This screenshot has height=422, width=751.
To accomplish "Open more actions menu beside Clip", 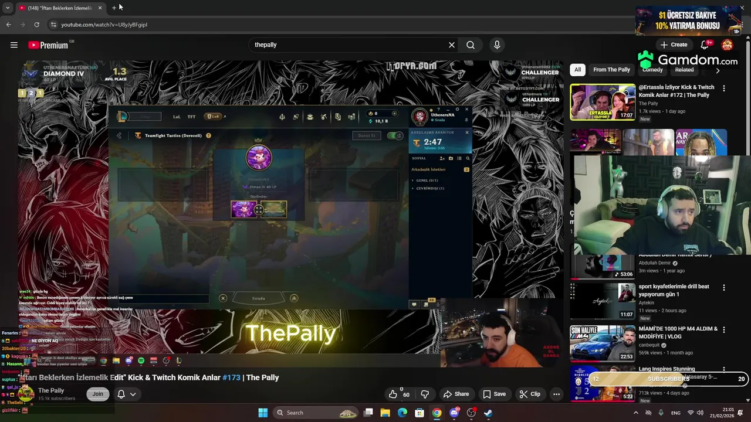I will click(x=556, y=394).
